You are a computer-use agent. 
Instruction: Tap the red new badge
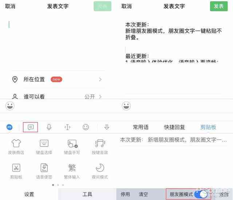(x=56, y=79)
